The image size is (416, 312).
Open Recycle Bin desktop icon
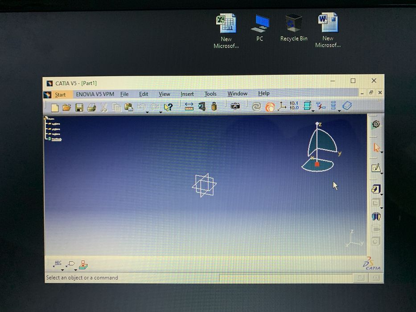click(294, 28)
